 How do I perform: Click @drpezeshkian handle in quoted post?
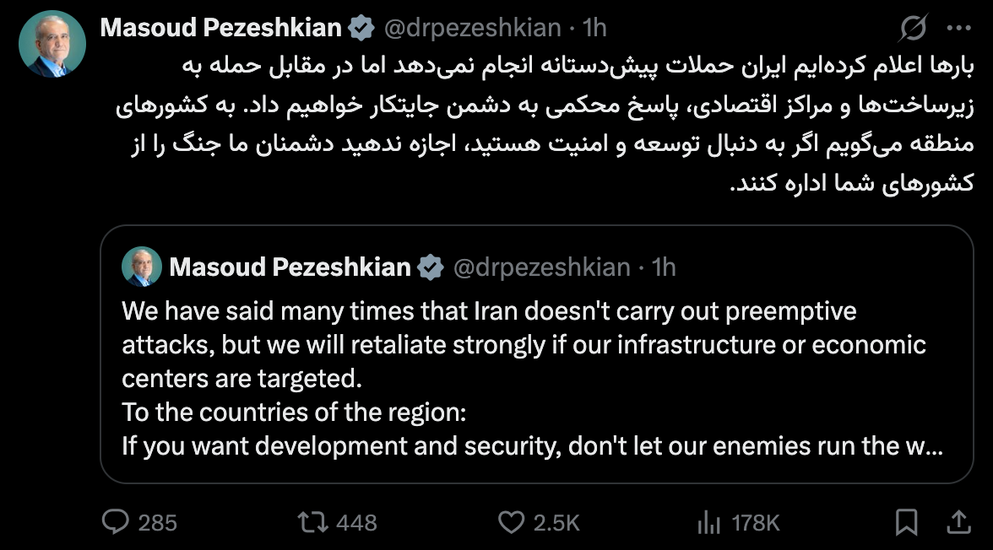tap(541, 268)
